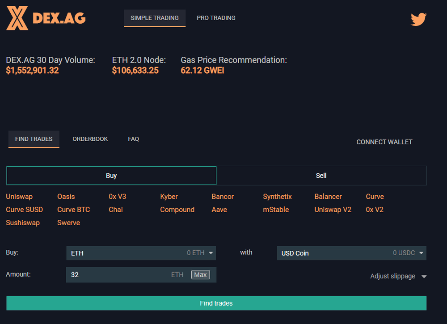
Task: Click the Swerve exchange link
Action: click(x=68, y=223)
